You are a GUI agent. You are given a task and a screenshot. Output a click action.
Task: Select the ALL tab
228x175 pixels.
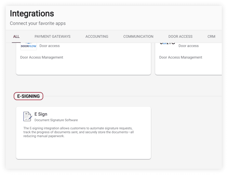tap(16, 36)
